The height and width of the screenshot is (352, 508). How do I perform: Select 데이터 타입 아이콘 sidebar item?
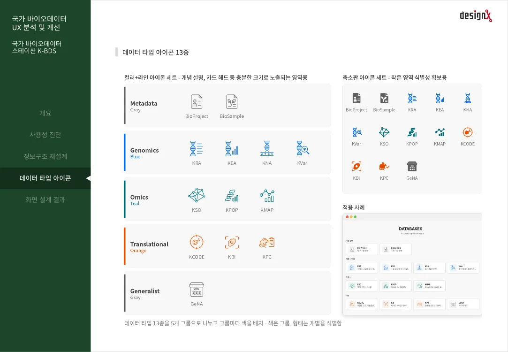pos(45,178)
